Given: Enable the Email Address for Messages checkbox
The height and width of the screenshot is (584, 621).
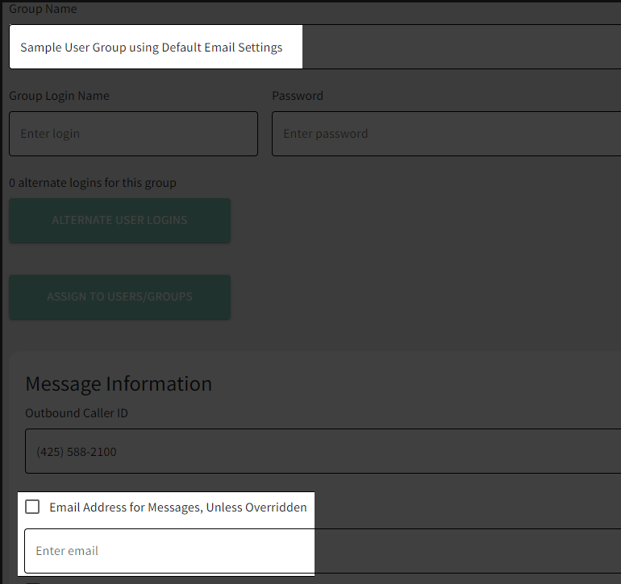Looking at the screenshot, I should (x=32, y=507).
